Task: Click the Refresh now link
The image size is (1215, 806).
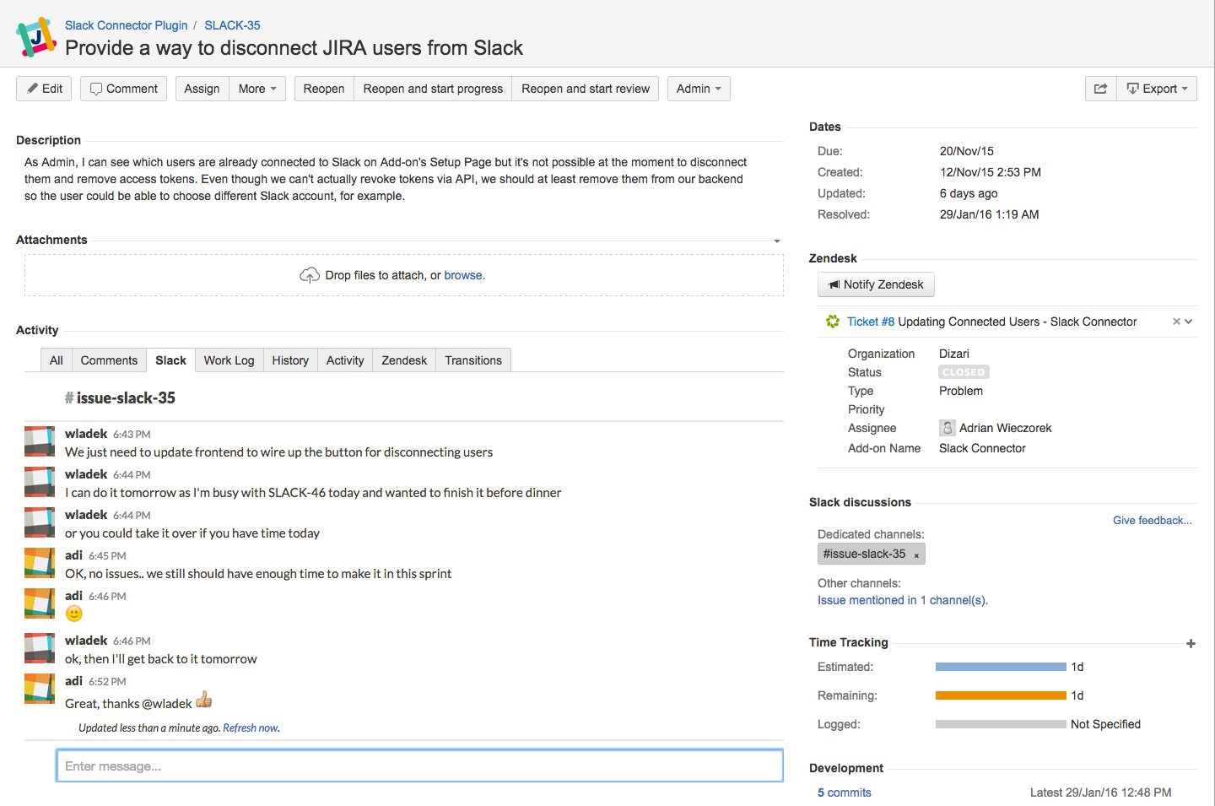Action: 250,728
